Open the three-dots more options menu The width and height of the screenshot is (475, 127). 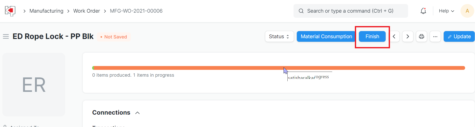(x=435, y=36)
